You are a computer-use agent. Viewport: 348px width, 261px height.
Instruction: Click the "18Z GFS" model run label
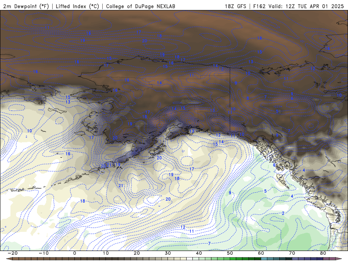tap(235, 6)
